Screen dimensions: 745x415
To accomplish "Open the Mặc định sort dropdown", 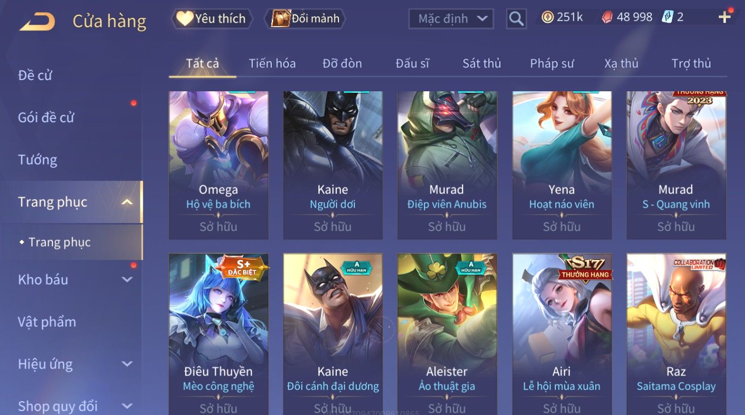I will [451, 19].
